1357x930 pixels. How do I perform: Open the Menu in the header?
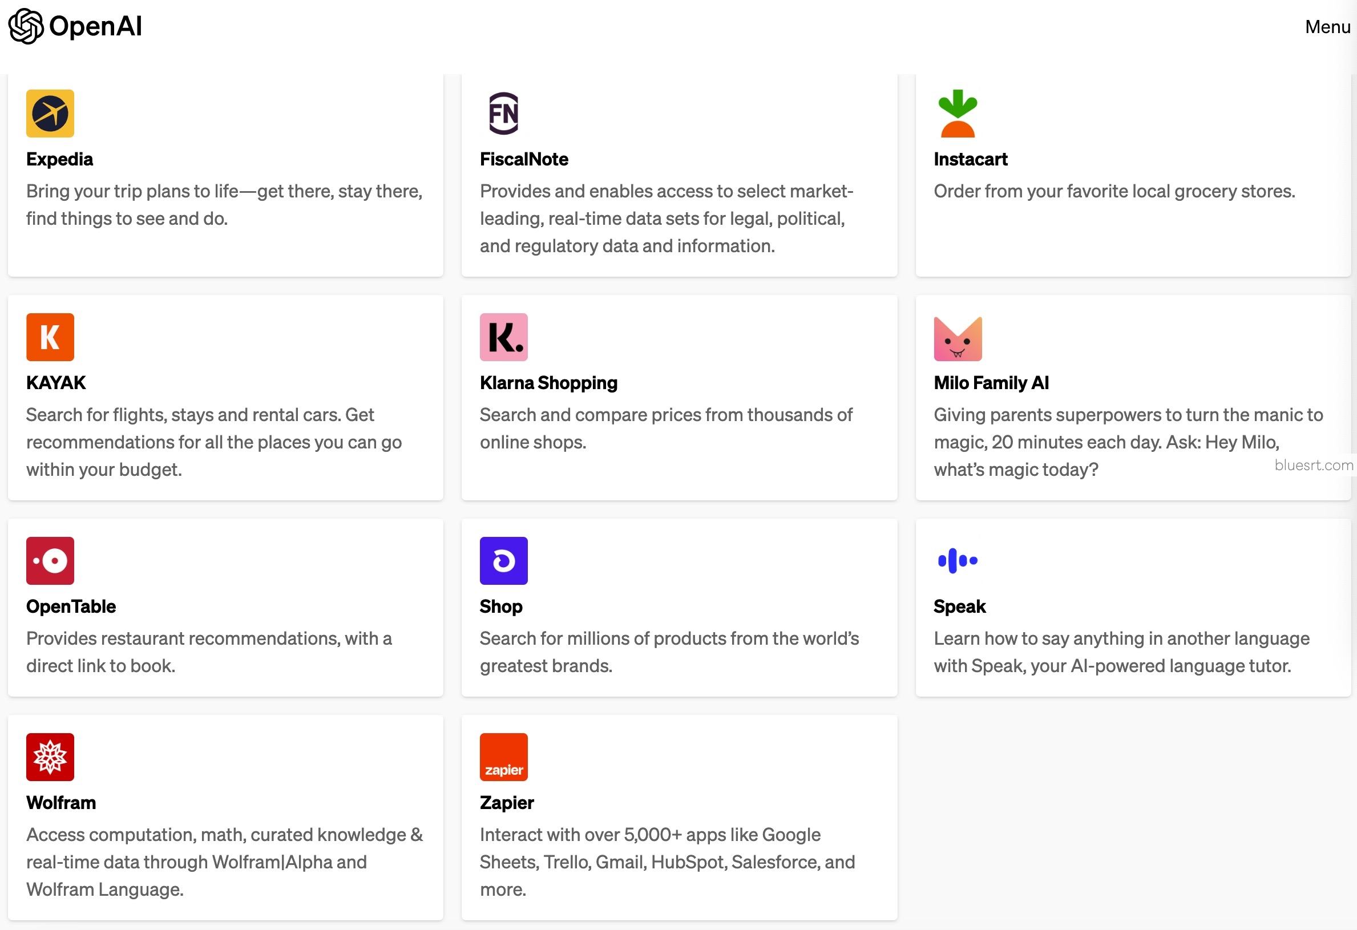coord(1327,27)
